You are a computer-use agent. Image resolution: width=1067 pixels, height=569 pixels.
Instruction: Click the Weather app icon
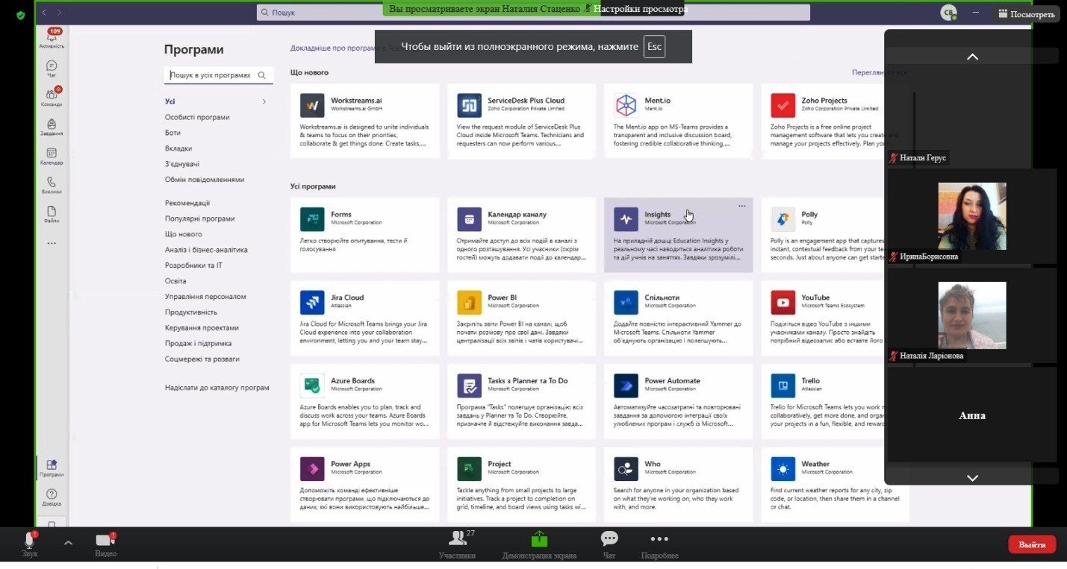pyautogui.click(x=783, y=469)
